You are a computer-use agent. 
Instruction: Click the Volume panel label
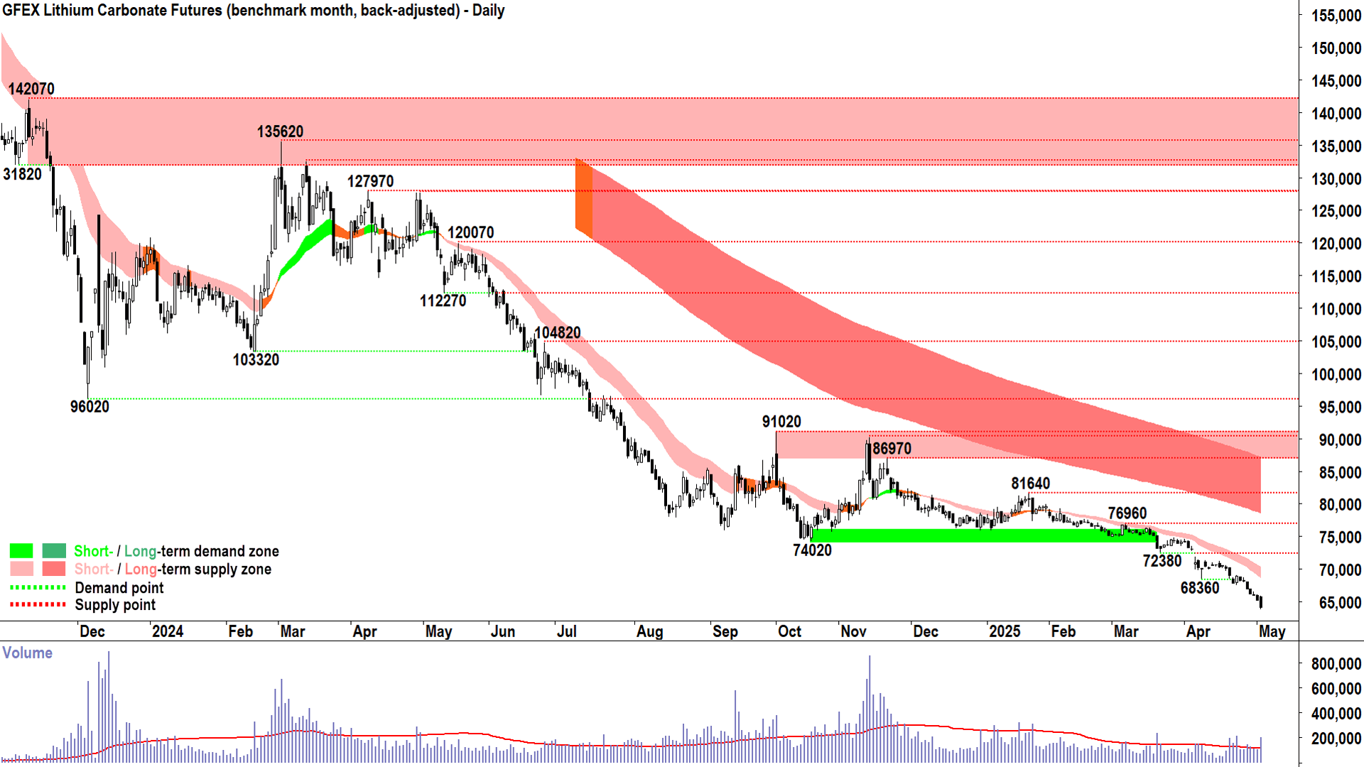coord(27,653)
